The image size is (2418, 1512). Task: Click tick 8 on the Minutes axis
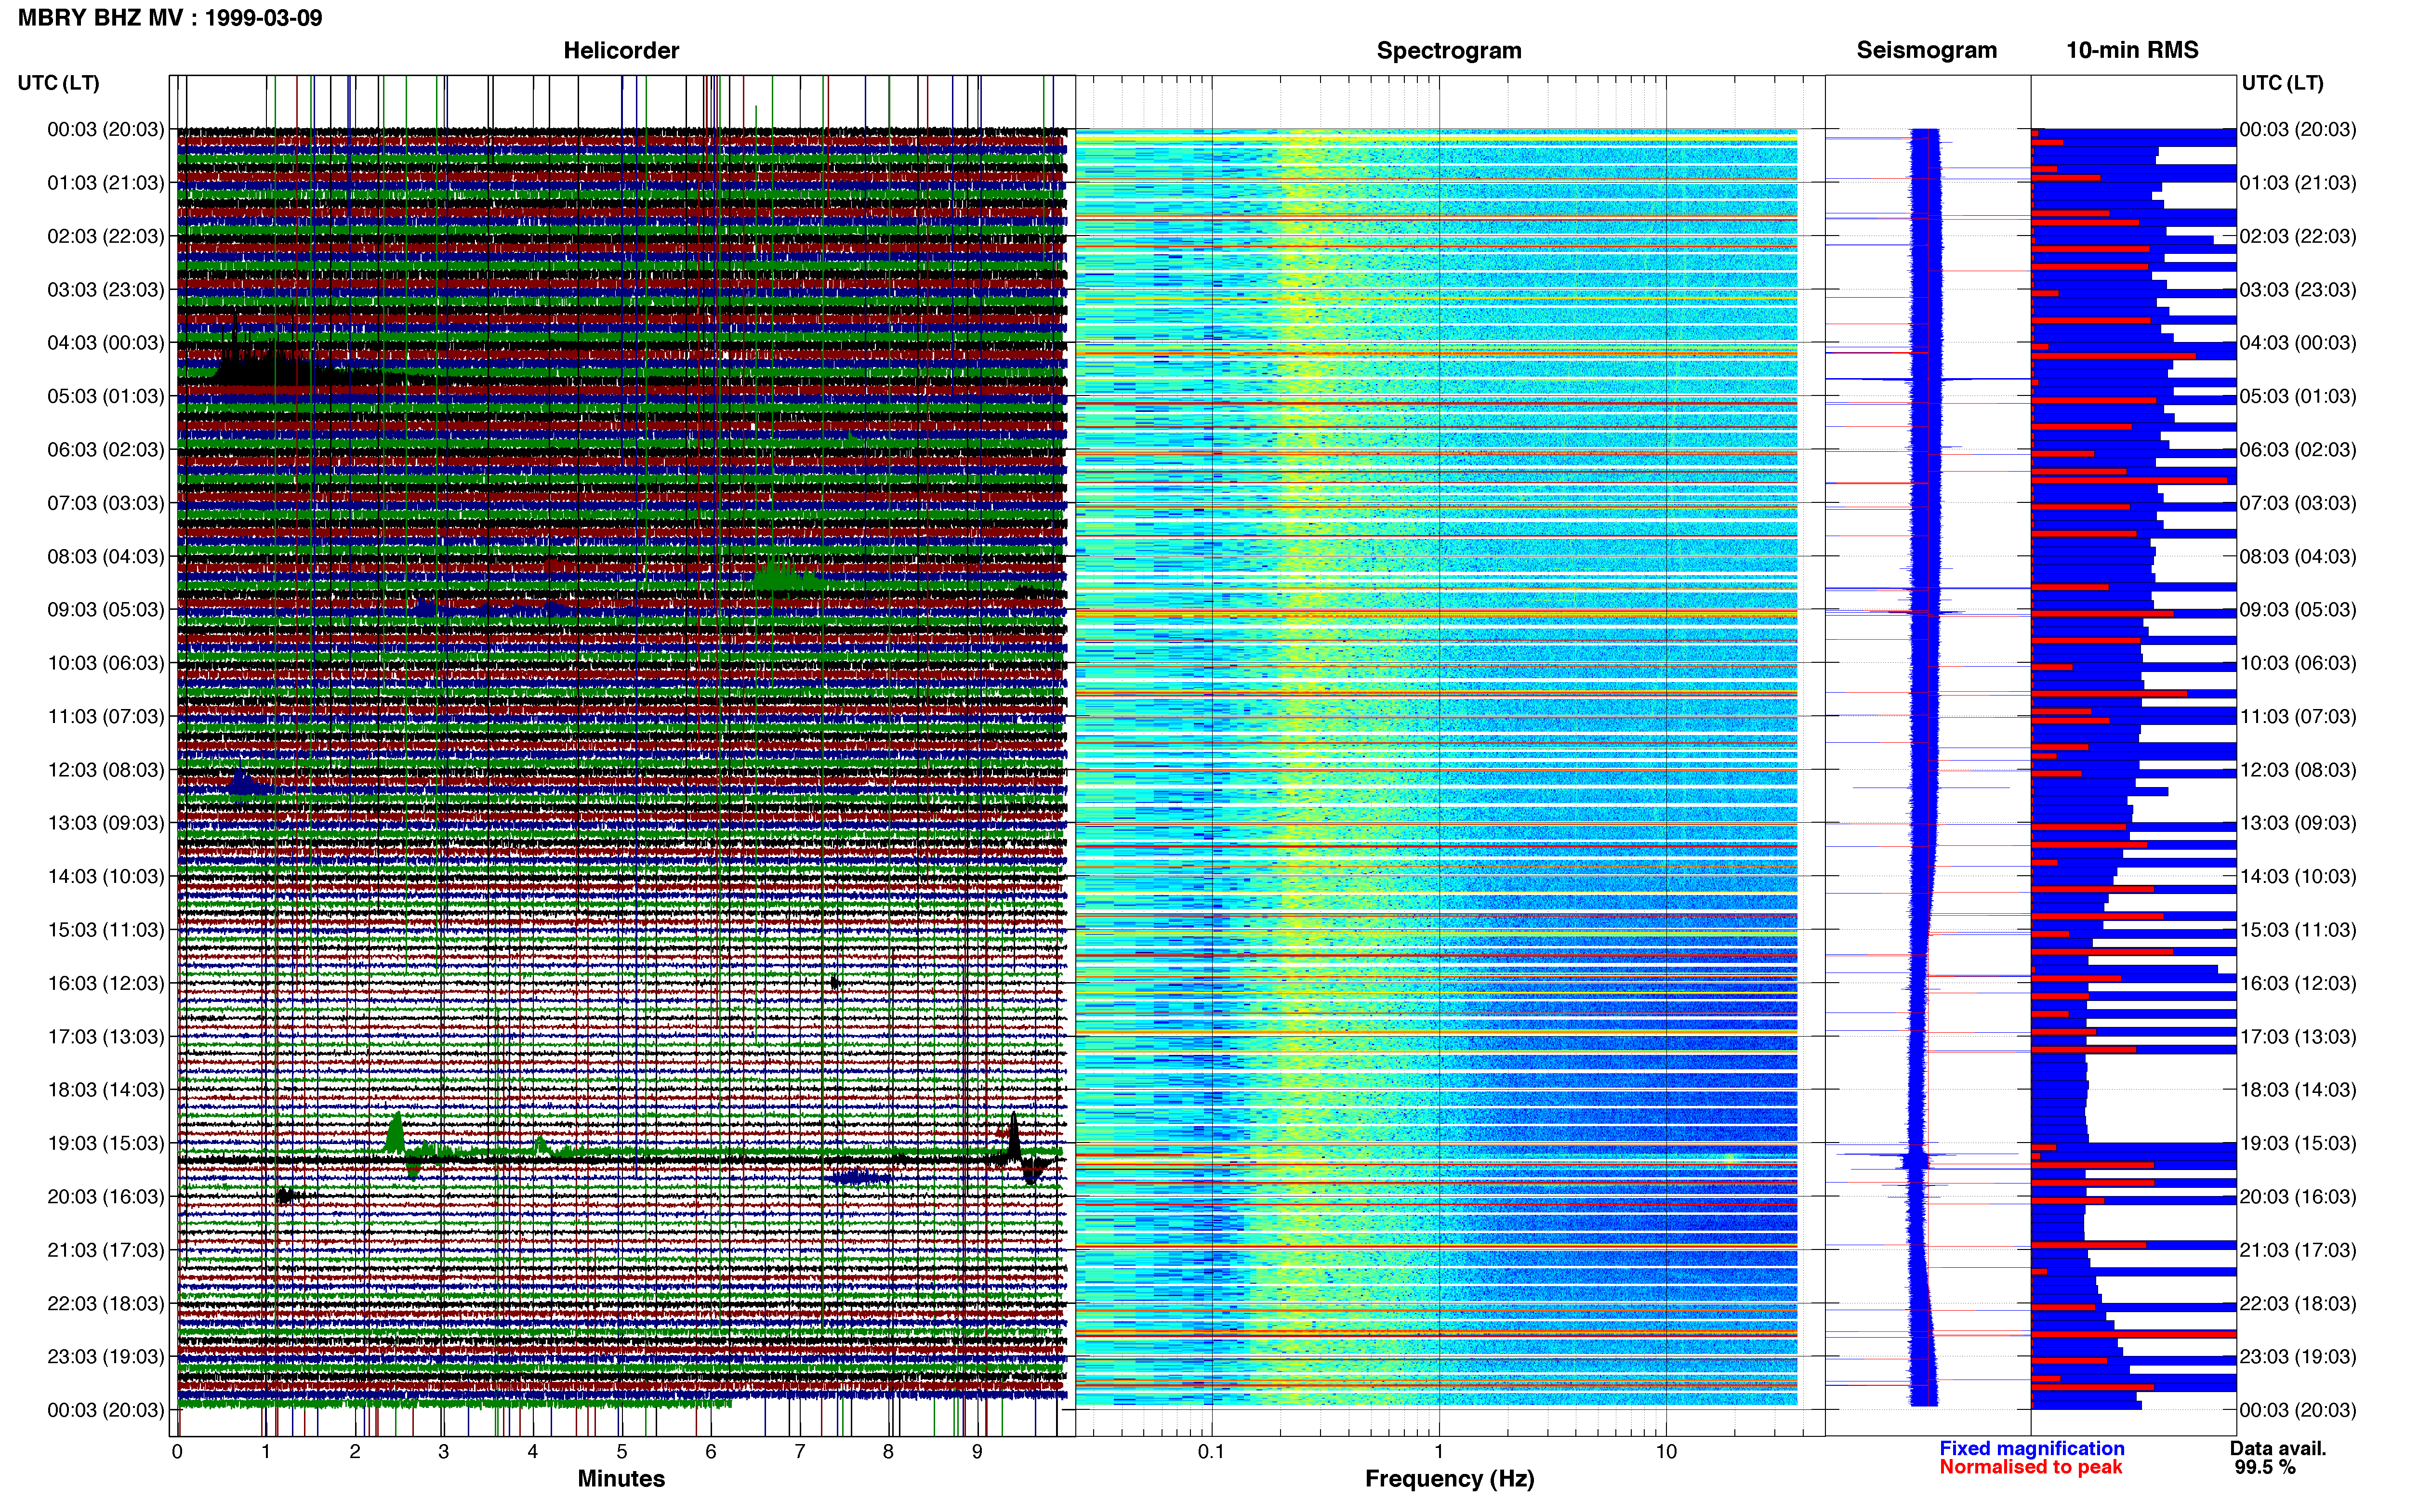pos(888,1452)
